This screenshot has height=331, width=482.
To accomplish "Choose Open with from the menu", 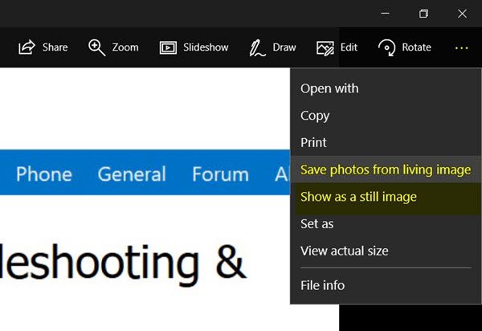I will pyautogui.click(x=329, y=88).
